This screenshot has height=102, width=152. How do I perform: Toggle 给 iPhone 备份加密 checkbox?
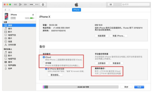tap(46, 69)
